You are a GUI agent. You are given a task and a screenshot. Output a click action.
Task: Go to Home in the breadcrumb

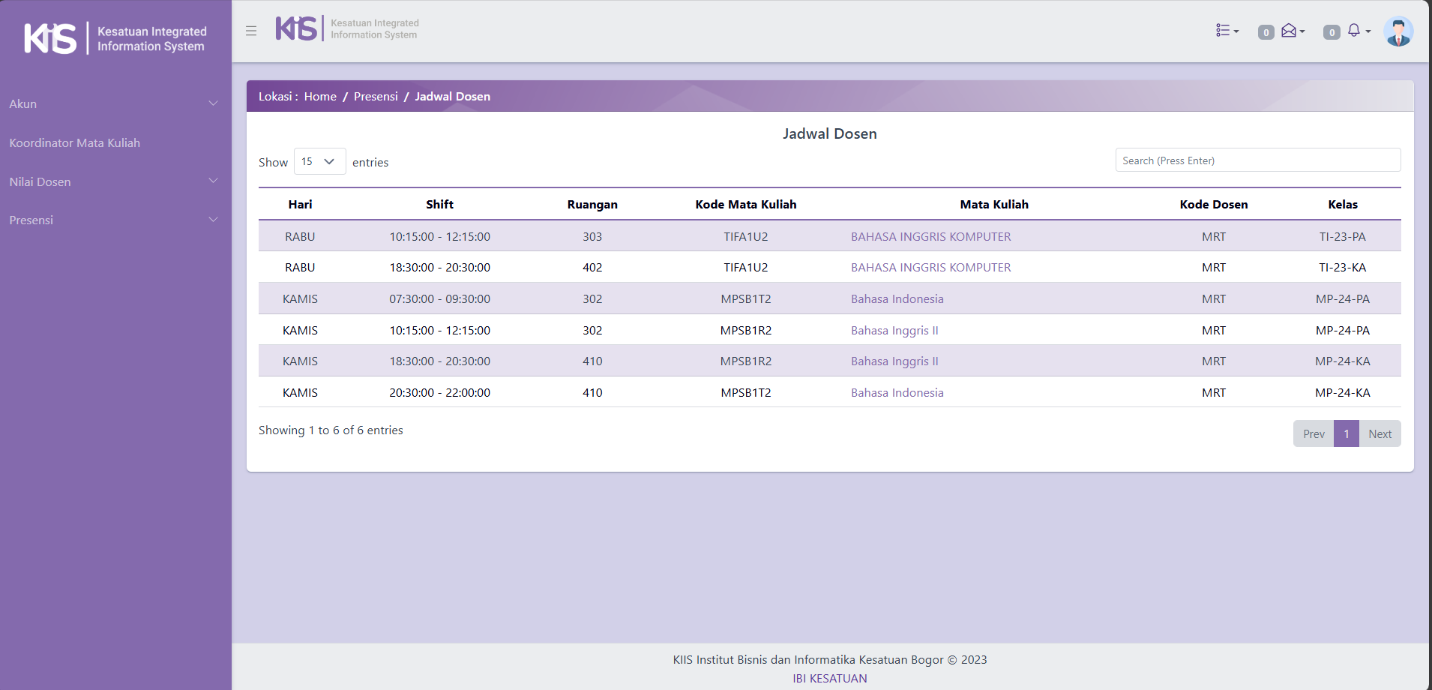coord(320,97)
